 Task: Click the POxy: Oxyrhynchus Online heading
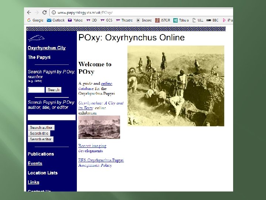pyautogui.click(x=132, y=37)
